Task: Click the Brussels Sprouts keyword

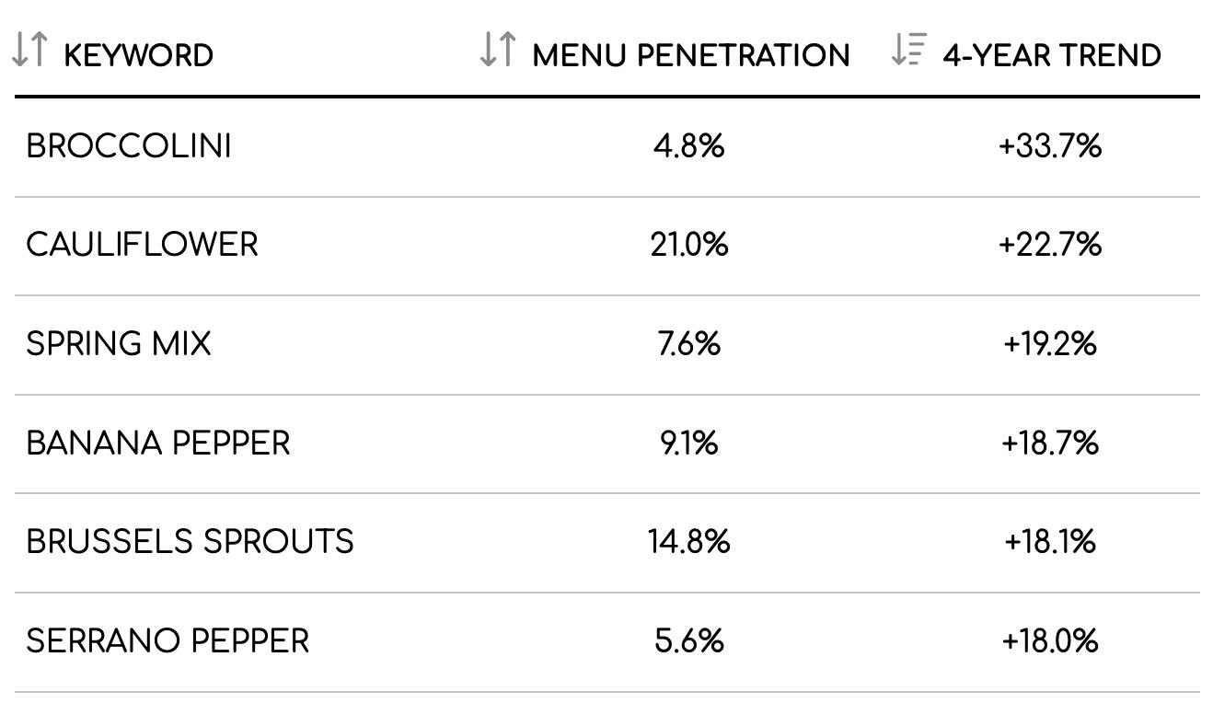Action: point(190,542)
